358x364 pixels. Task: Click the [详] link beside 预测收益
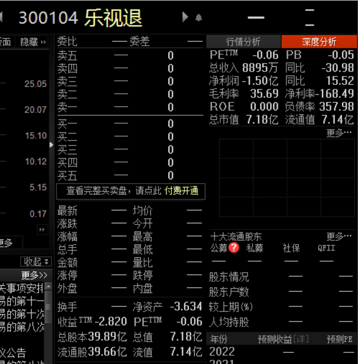click(301, 339)
